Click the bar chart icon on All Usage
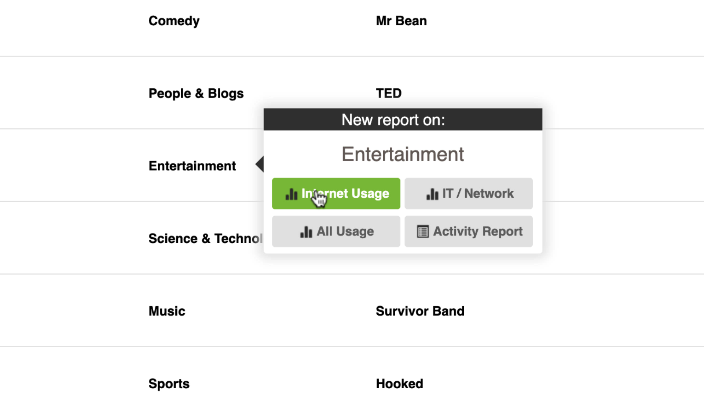The height and width of the screenshot is (396, 704). (306, 231)
